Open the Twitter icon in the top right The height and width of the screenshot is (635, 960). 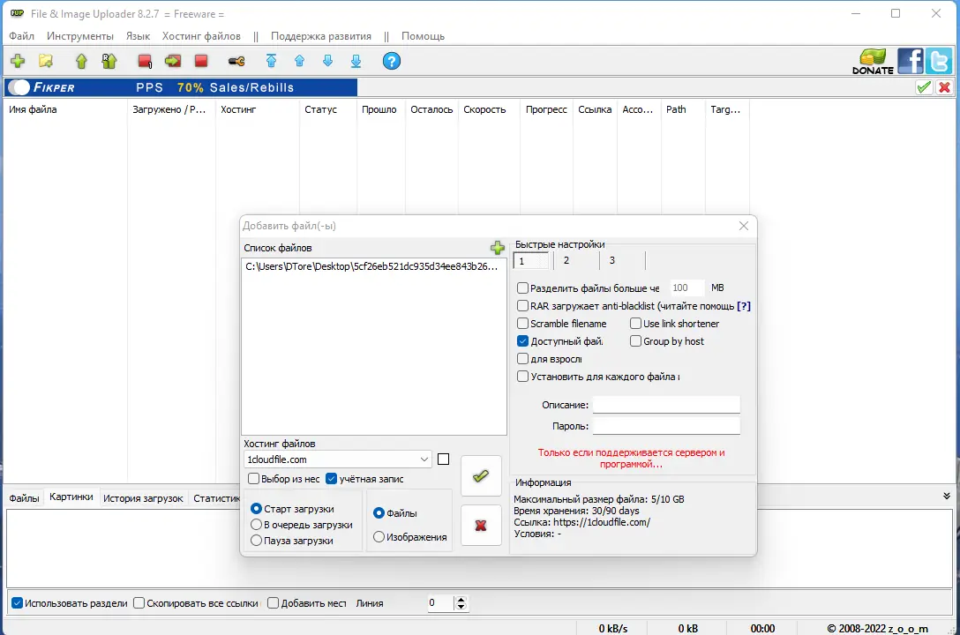pos(938,61)
